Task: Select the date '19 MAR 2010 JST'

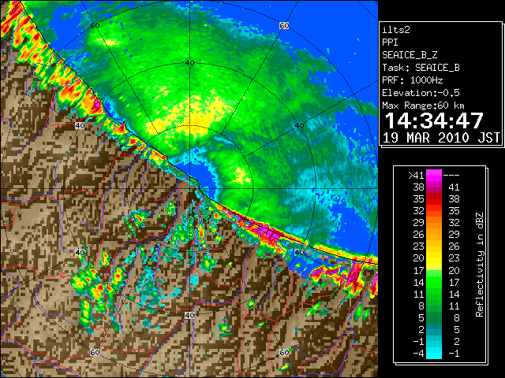Action: [x=441, y=138]
